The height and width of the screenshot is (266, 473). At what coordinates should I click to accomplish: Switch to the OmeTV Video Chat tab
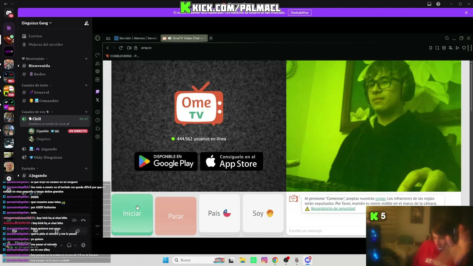point(184,38)
